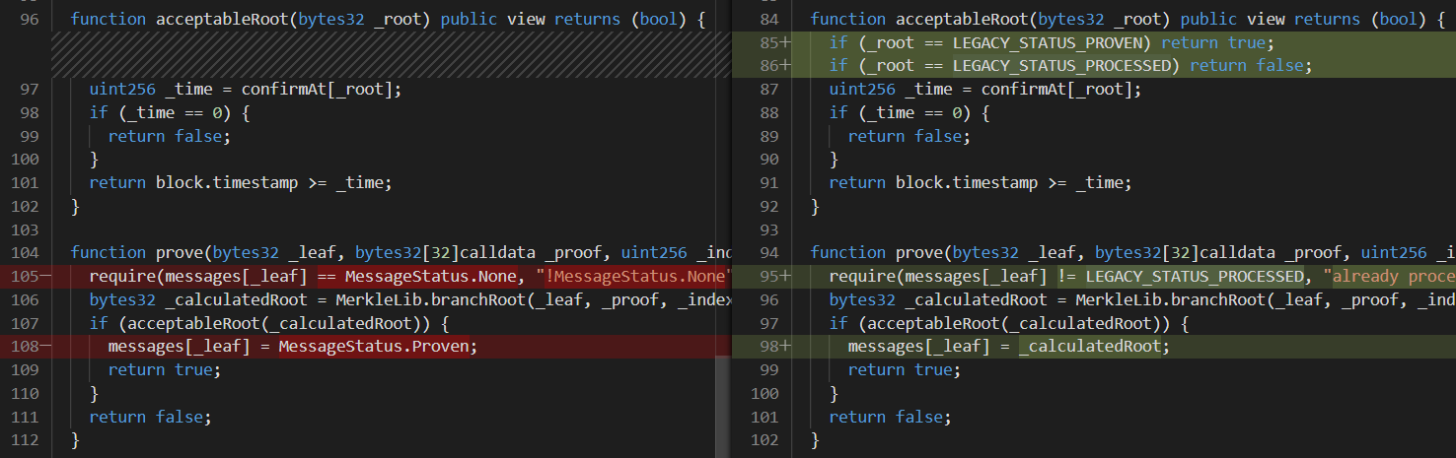Click MessageStatus.Proven in the removed line
Screen dimensions: 1456x458
pos(378,347)
